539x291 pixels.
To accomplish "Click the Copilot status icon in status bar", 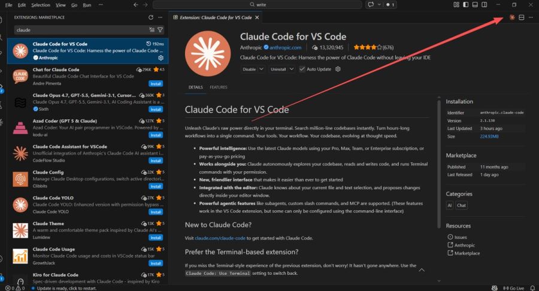I will click(x=495, y=288).
